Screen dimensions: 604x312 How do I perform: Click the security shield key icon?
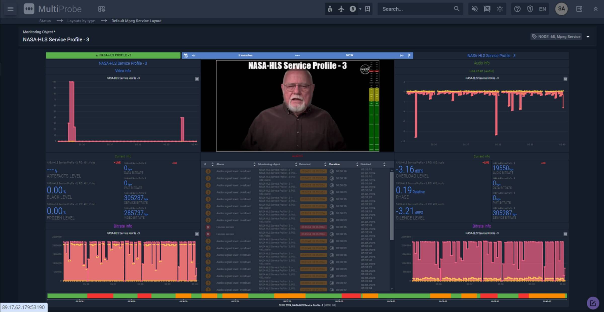pos(530,9)
